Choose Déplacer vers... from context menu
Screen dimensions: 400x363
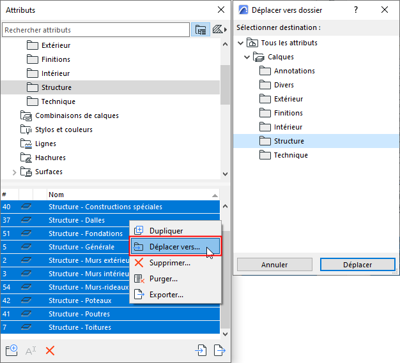coord(175,247)
